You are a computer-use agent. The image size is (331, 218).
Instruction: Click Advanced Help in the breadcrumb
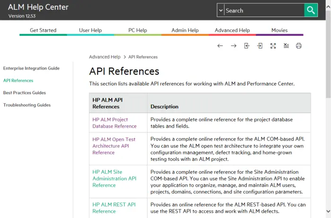(105, 57)
